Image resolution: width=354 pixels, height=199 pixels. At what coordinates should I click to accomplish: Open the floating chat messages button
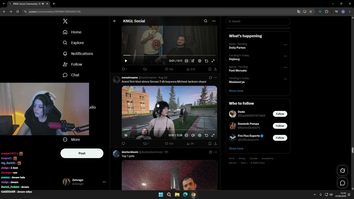pyautogui.click(x=342, y=183)
